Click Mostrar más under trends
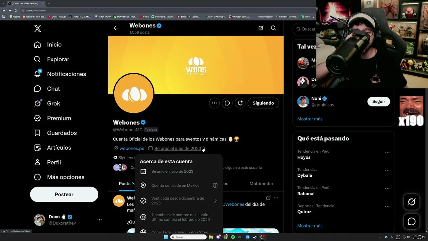Image resolution: width=428 pixels, height=241 pixels. 310,226
